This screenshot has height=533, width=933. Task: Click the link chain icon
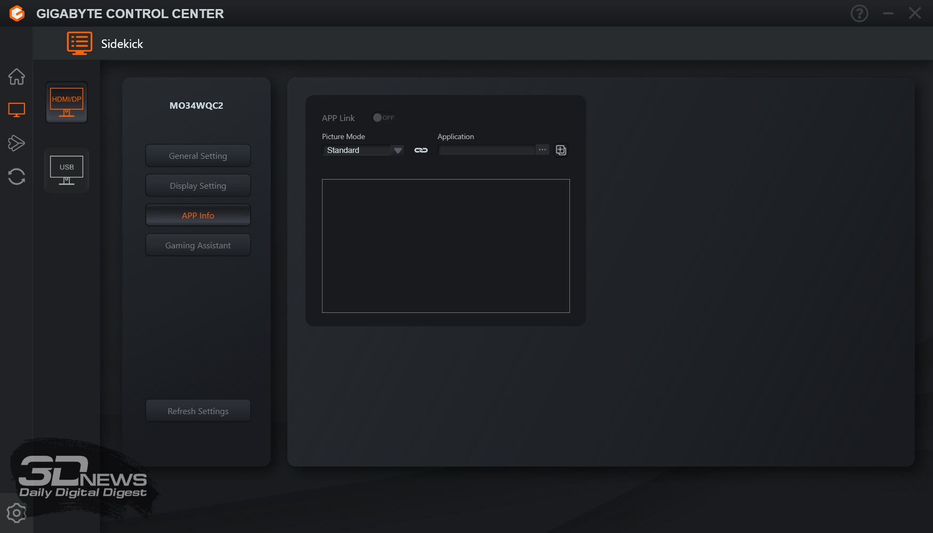click(421, 150)
